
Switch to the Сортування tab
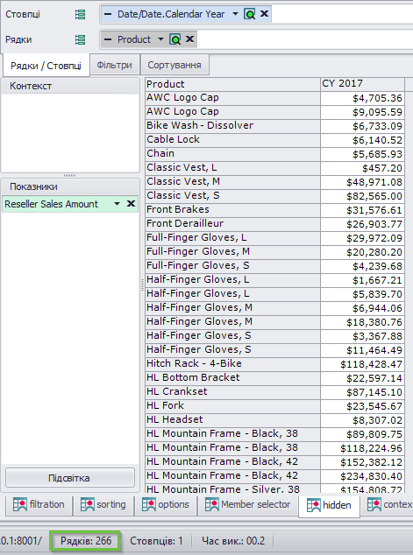pos(174,65)
